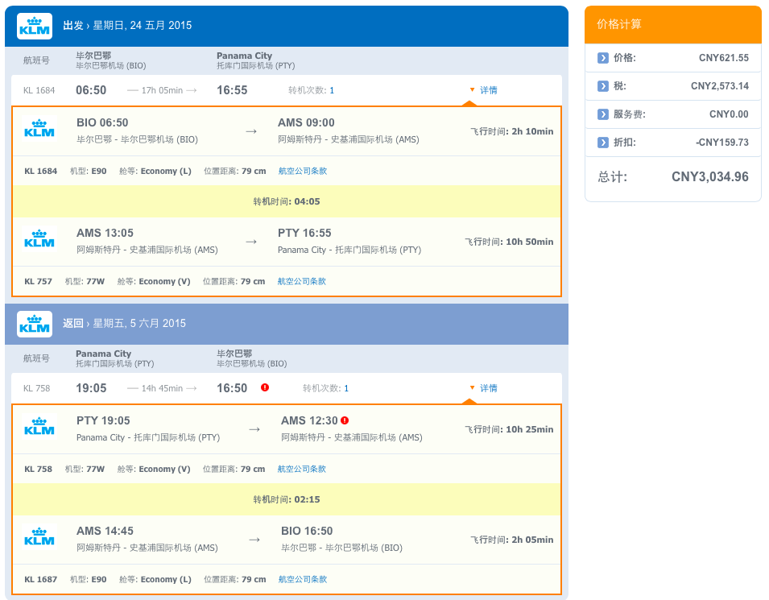Click the outbound transfer count number 1
This screenshot has height=600, width=769.
coord(332,90)
